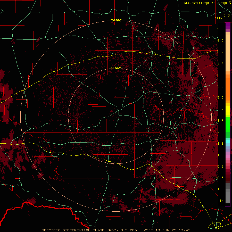Click the 5.8 scale value
Image resolution: width=232 pixels, height=232 pixels.
(x=220, y=86)
